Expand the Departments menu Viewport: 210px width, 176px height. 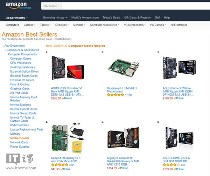[16, 18]
